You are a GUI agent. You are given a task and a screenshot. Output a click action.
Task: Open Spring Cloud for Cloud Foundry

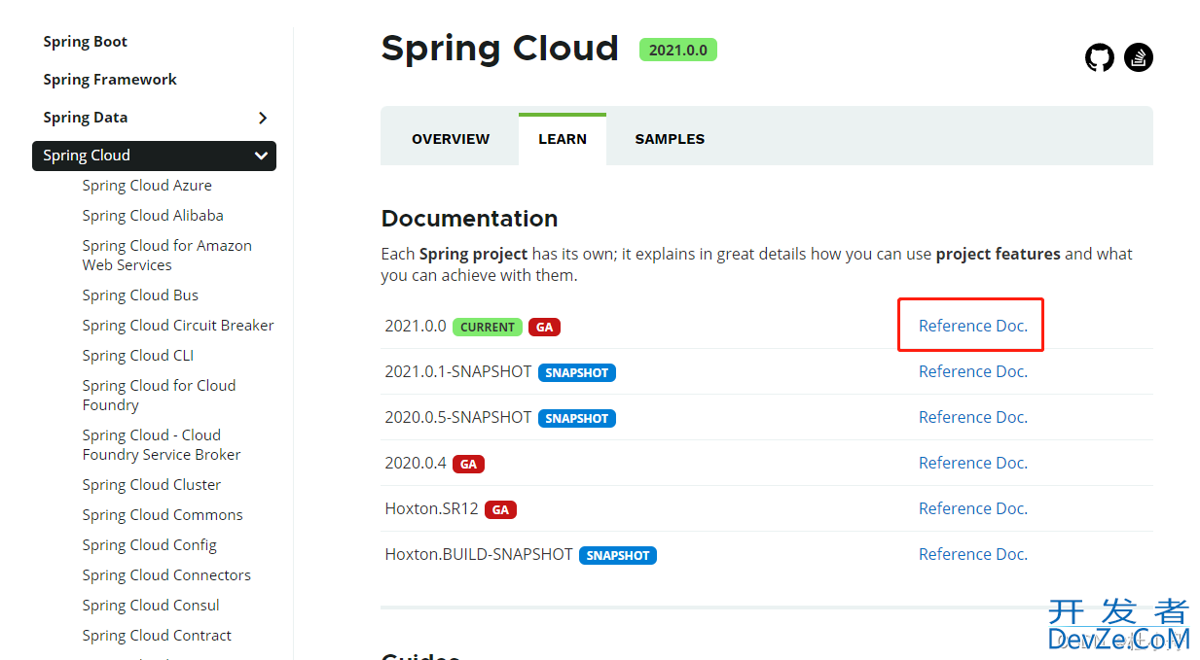tap(159, 396)
